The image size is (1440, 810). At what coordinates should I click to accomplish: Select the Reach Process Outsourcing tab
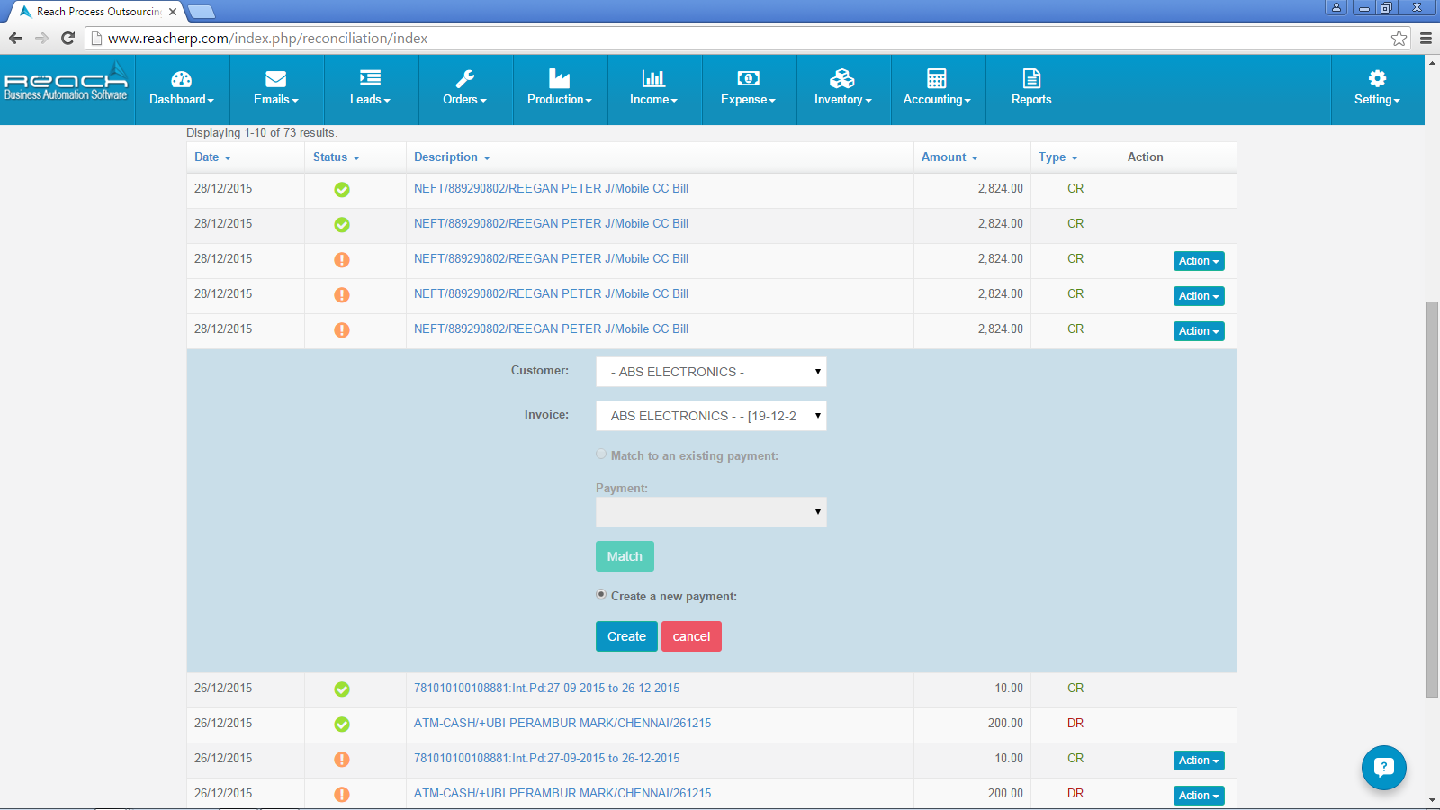[x=97, y=12]
